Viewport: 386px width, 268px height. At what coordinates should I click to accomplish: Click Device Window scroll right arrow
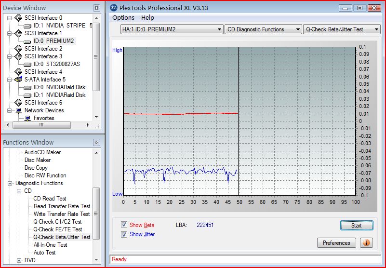[88, 125]
